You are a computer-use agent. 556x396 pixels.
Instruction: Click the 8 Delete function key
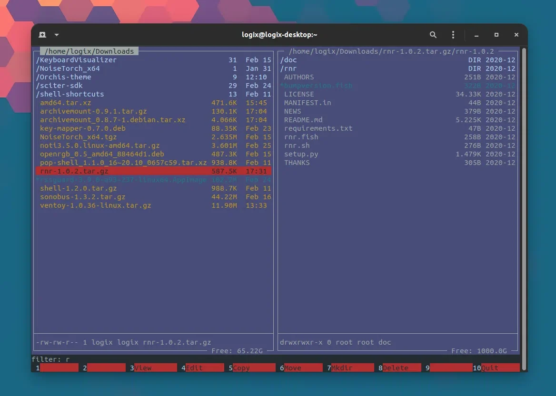tap(400, 367)
